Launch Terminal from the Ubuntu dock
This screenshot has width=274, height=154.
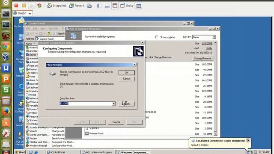tap(6, 14)
